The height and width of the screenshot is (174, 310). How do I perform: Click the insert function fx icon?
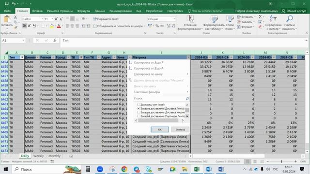click(55, 41)
